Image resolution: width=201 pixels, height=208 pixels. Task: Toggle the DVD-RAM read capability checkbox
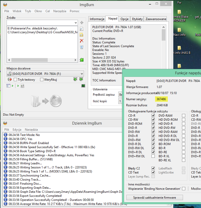point(183,115)
